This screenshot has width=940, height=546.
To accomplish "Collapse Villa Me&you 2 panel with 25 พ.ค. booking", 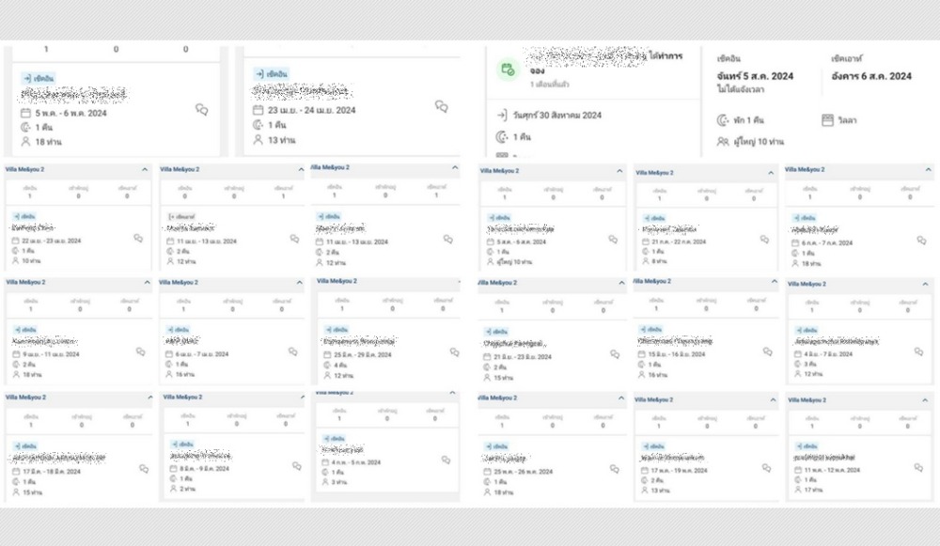I will click(x=621, y=398).
